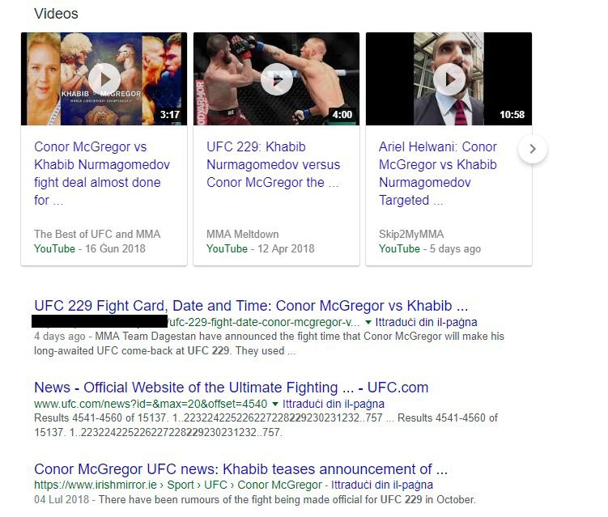This screenshot has width=608, height=517.
Task: Open 'UFC 229: Khabib Nurmagomedov versus' video title
Action: point(273,165)
